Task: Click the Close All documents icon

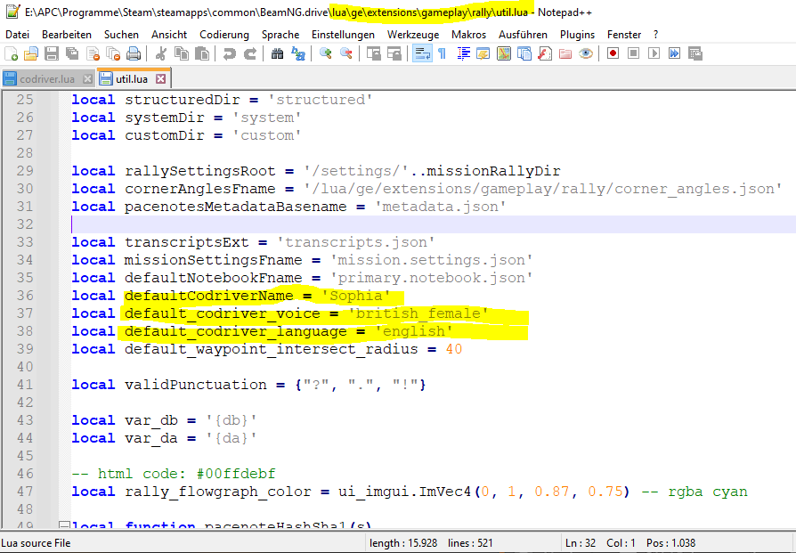Action: point(113,53)
